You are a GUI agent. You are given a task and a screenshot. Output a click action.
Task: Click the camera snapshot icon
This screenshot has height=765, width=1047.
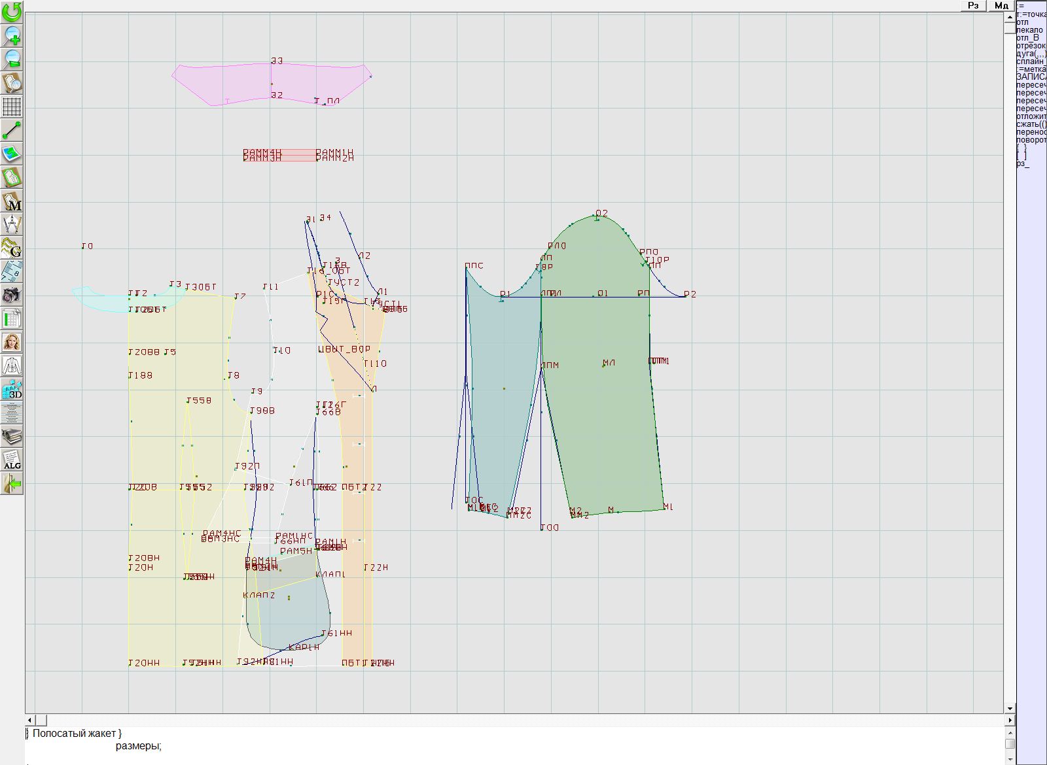point(12,295)
